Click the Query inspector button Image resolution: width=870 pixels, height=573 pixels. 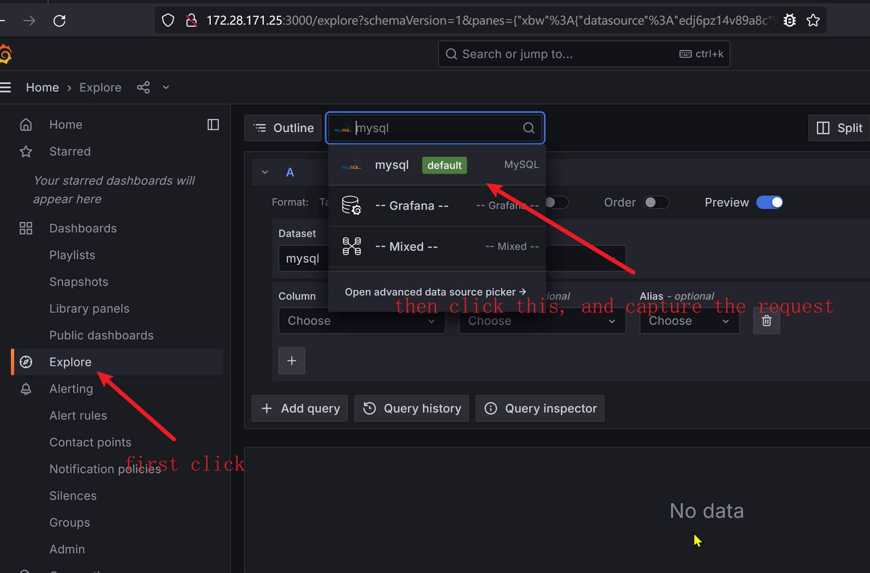[540, 408]
